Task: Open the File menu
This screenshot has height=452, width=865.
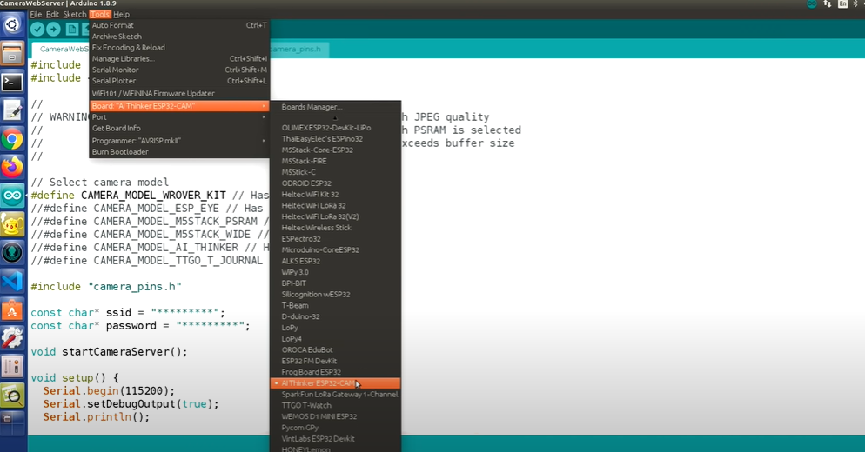Action: click(36, 14)
